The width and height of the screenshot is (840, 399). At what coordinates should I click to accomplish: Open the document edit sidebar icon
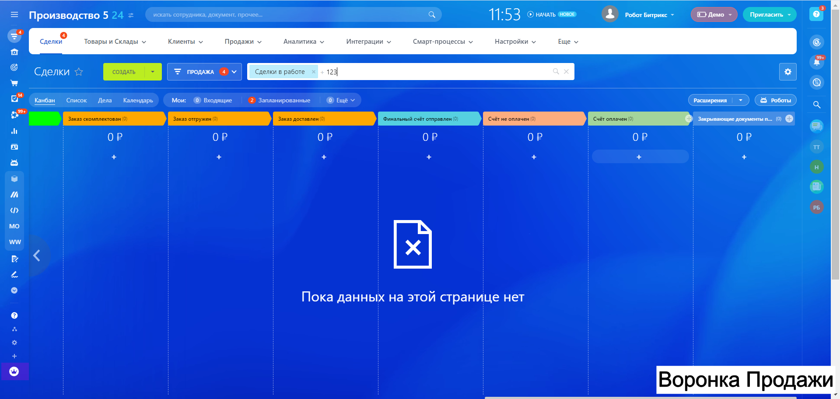point(14,259)
